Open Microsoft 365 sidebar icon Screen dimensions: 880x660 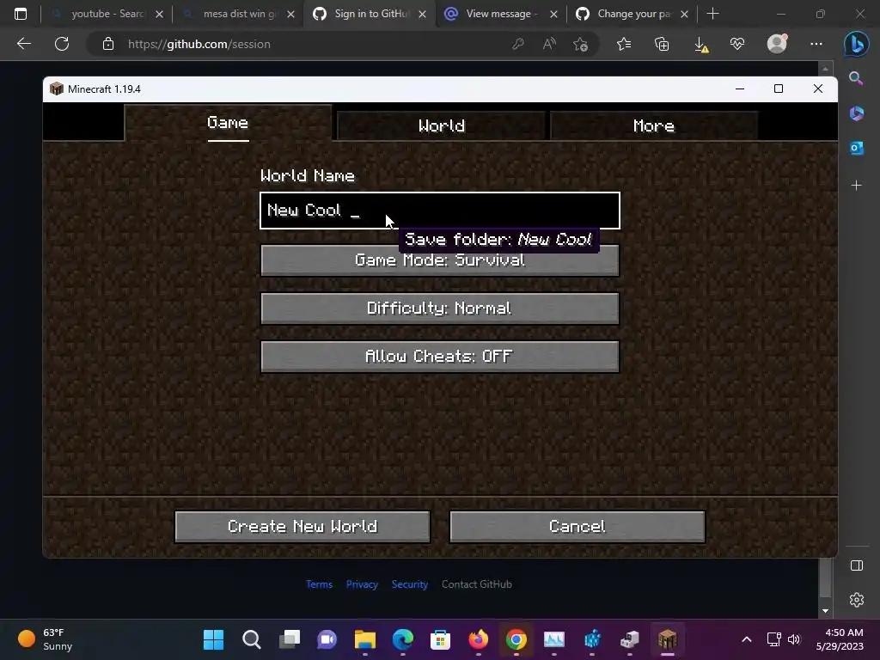[x=857, y=113]
